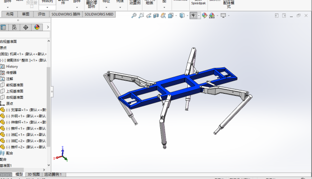This screenshot has width=312, height=179.
Task: Click the Zoom to Area icon
Action: (x=141, y=15)
